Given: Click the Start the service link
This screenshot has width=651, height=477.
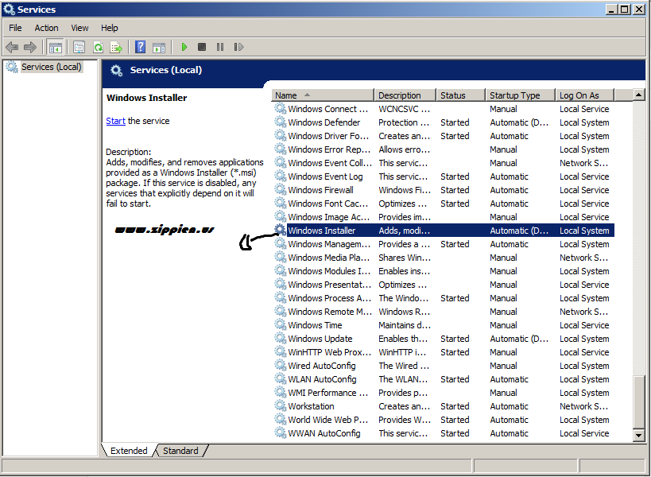Looking at the screenshot, I should pyautogui.click(x=115, y=121).
